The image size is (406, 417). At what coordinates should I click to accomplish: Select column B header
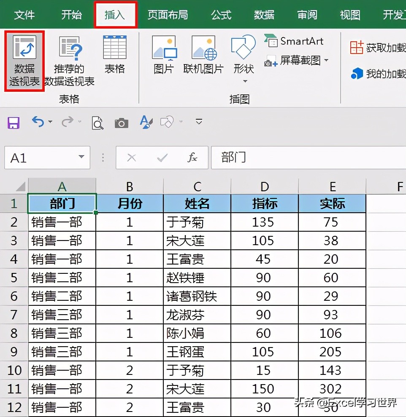[130, 186]
